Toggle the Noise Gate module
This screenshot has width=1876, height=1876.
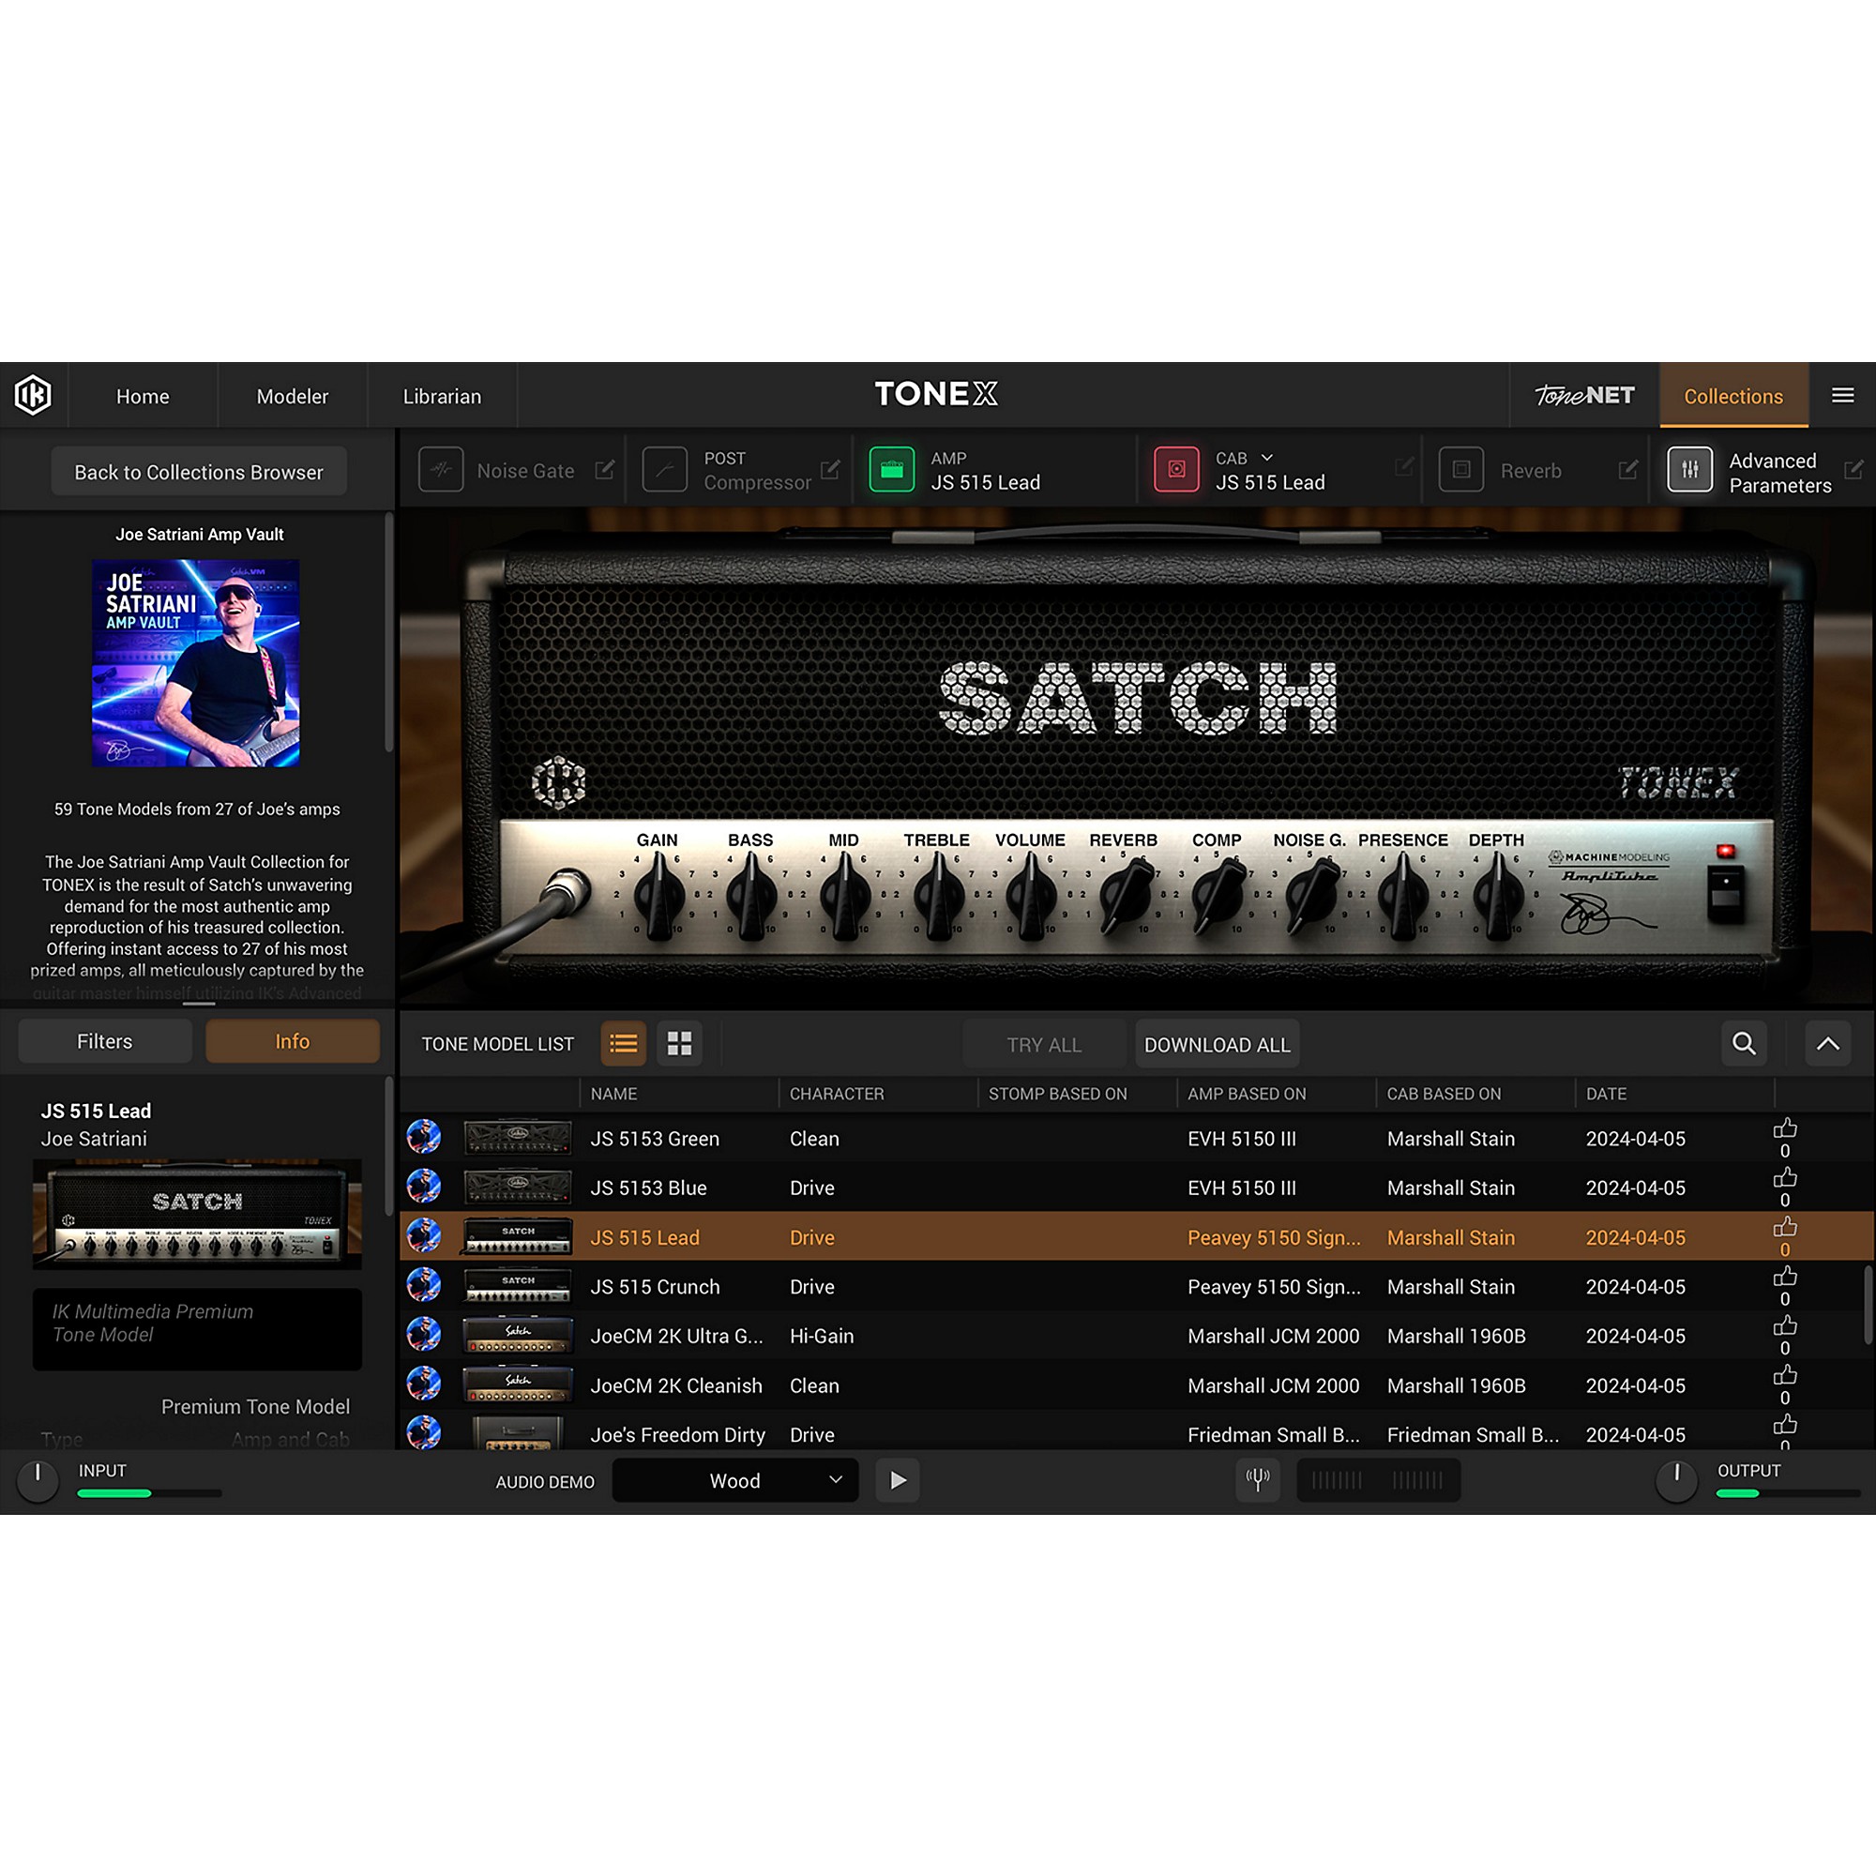pos(441,470)
